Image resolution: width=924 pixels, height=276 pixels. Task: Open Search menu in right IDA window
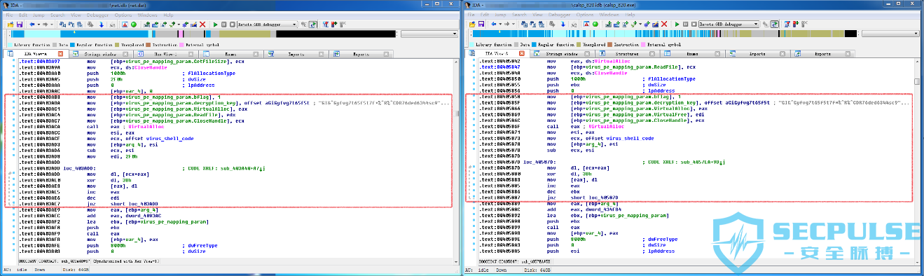(x=519, y=15)
